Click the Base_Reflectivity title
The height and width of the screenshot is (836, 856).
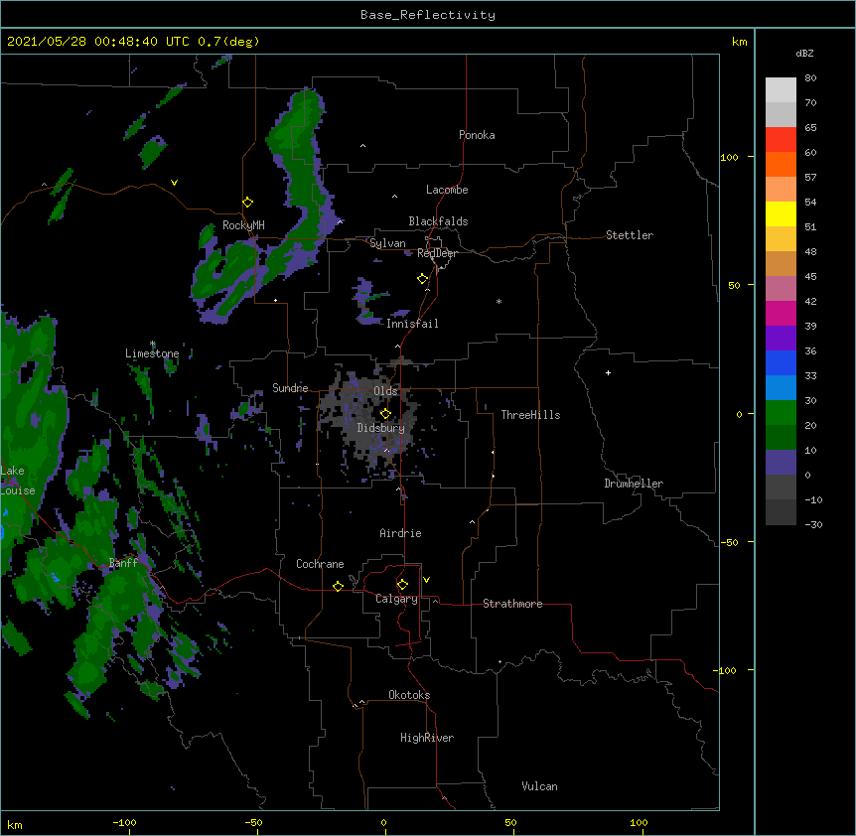pos(428,15)
